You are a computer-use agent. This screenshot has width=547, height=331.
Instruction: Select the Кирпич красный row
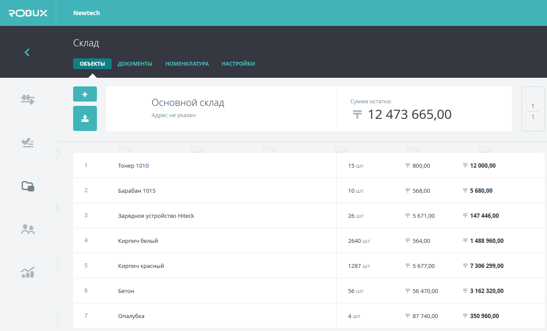coord(141,266)
